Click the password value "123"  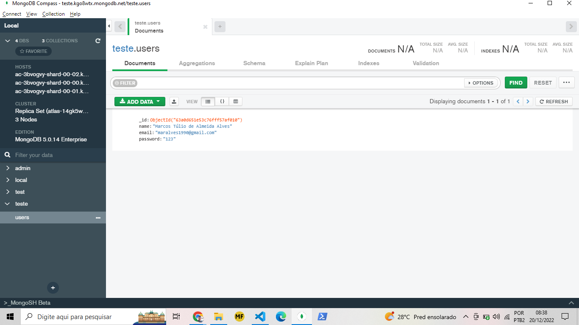(169, 139)
